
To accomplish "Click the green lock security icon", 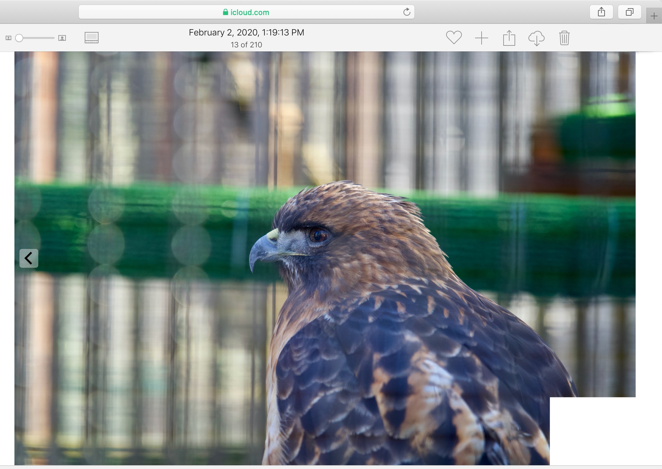I will pyautogui.click(x=225, y=12).
